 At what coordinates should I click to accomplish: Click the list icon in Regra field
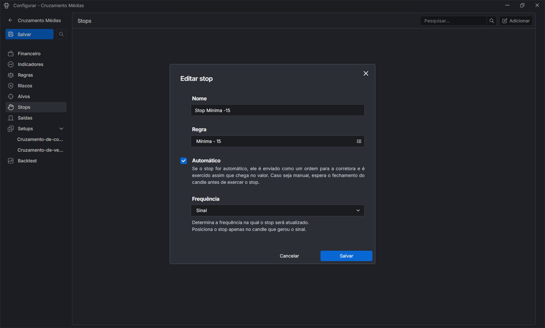click(359, 141)
